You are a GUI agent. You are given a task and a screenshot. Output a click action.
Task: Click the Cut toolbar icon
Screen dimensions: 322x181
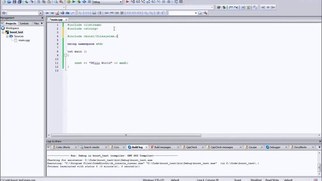tap(39, 2)
